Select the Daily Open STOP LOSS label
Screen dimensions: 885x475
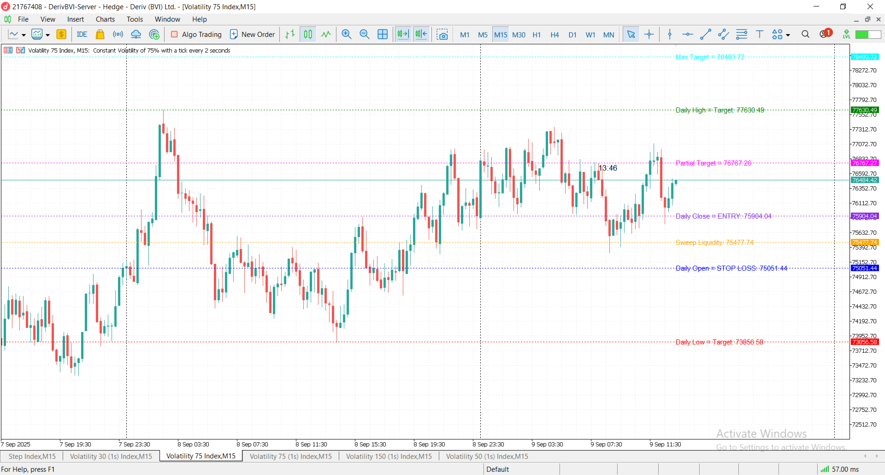point(732,268)
